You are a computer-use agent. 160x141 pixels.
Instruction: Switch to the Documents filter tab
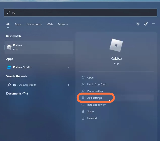point(34,24)
